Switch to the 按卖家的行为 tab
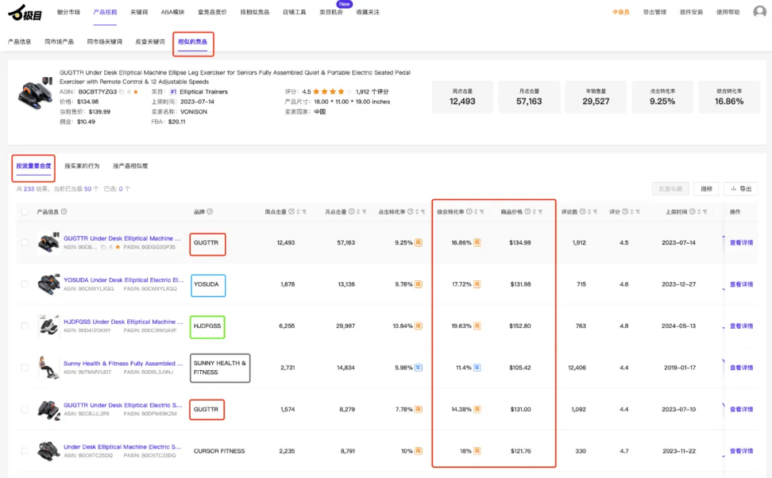Image resolution: width=772 pixels, height=478 pixels. [82, 166]
